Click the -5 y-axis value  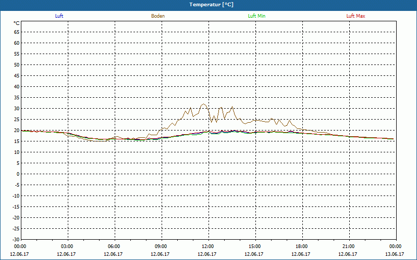point(17,185)
